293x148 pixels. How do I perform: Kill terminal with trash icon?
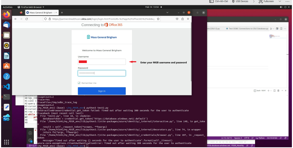(x=278, y=91)
